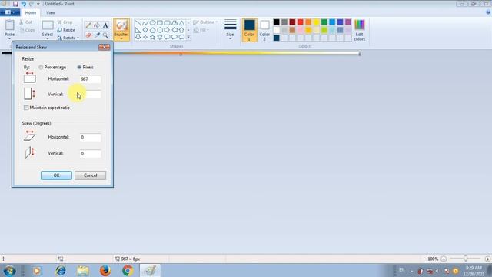Click the zoom slider handle
Image resolution: width=492 pixels, height=277 pixels.
(x=466, y=259)
